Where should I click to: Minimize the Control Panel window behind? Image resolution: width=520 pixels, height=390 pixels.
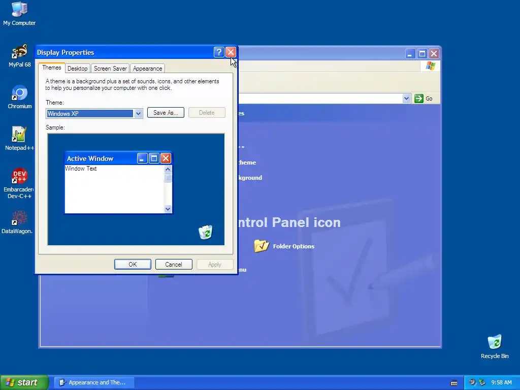(410, 53)
